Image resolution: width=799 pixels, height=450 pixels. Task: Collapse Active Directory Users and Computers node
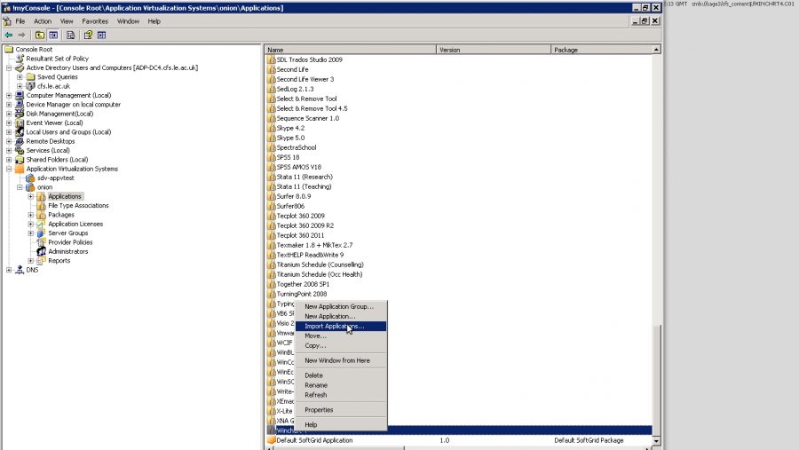tap(9, 67)
